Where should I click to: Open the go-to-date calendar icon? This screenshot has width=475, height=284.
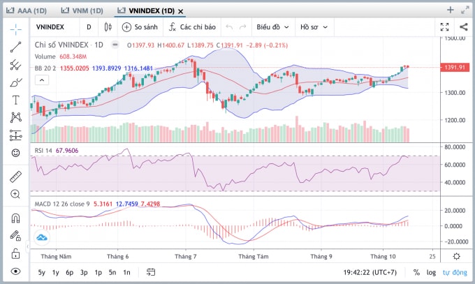point(151,272)
